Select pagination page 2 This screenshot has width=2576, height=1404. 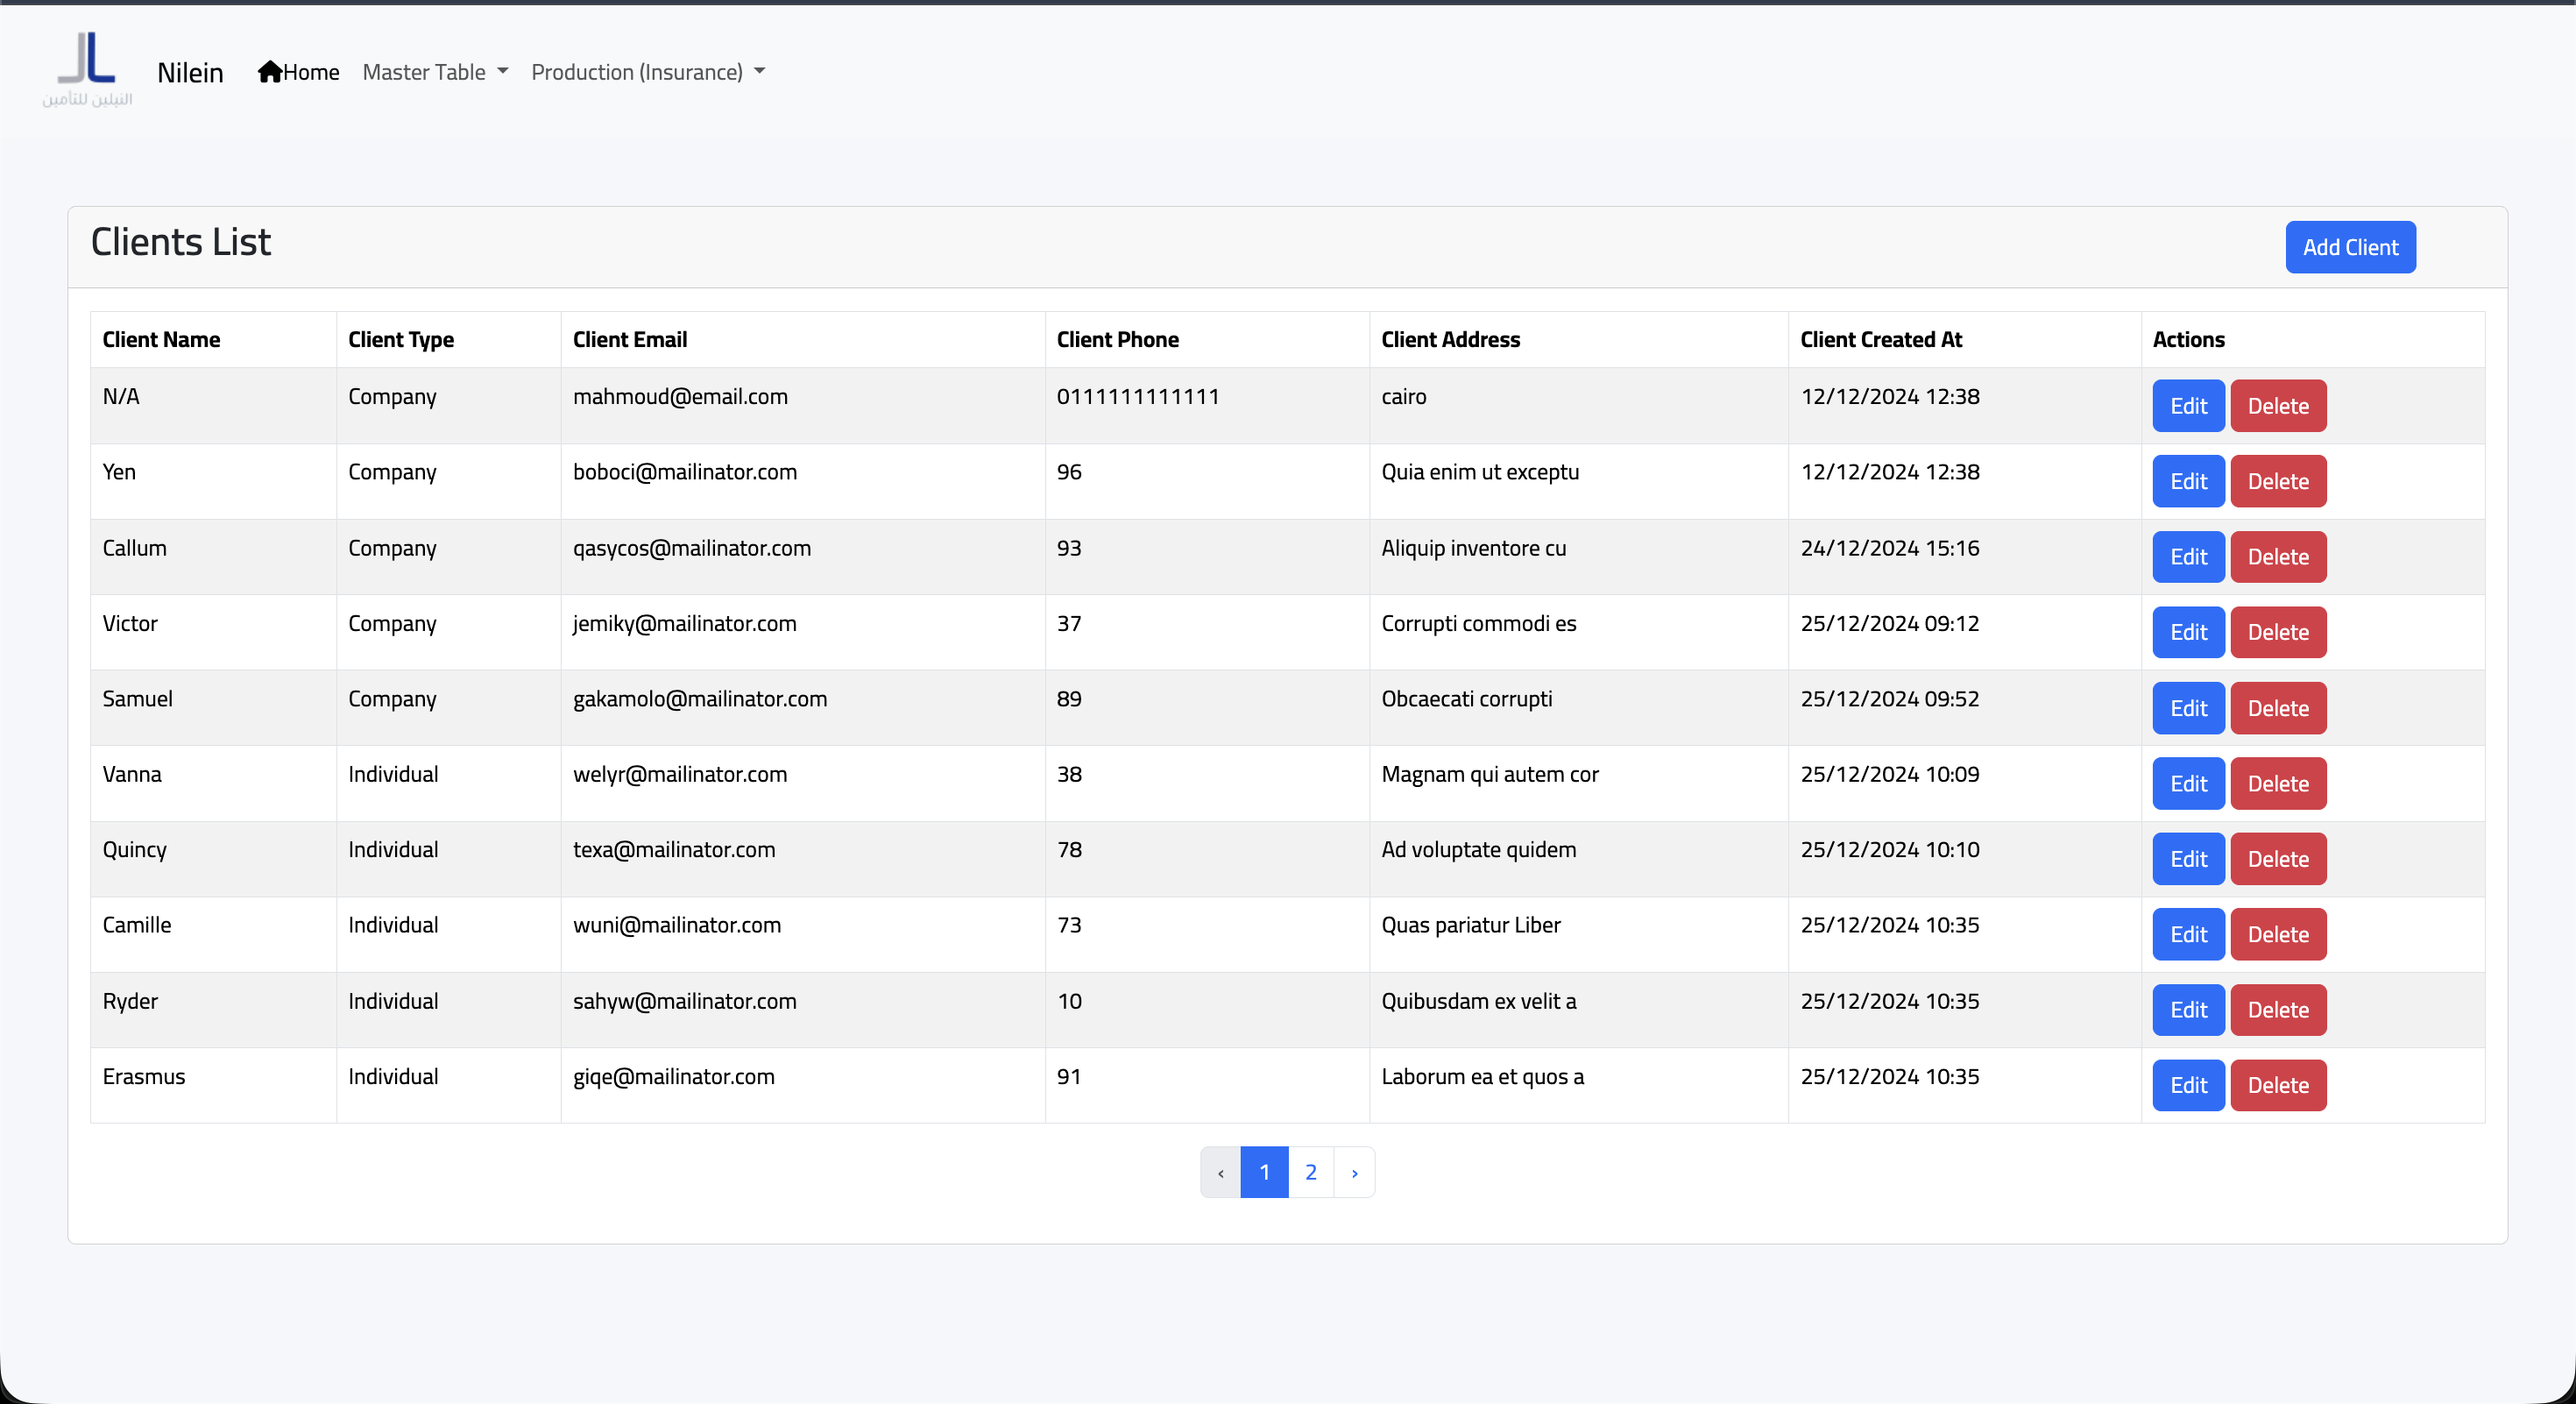click(x=1310, y=1172)
